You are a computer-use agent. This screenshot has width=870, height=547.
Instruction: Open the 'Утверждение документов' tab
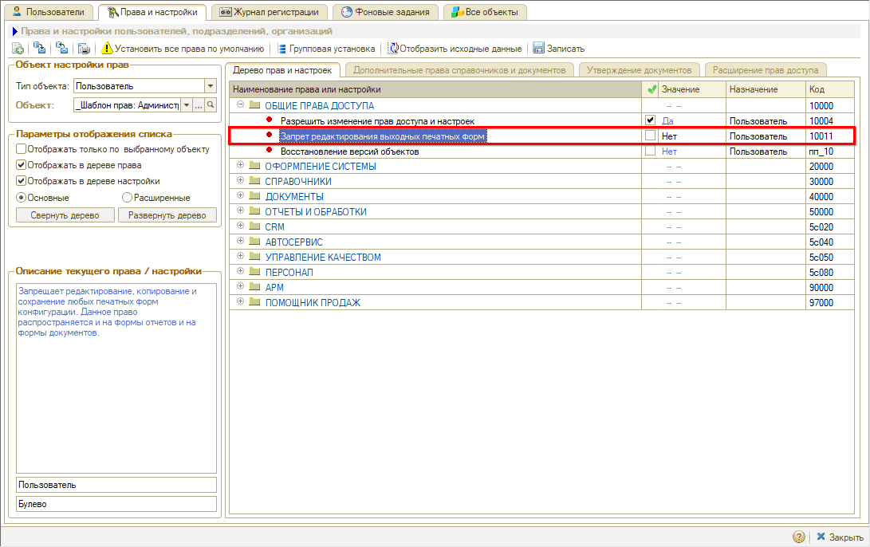coord(640,70)
